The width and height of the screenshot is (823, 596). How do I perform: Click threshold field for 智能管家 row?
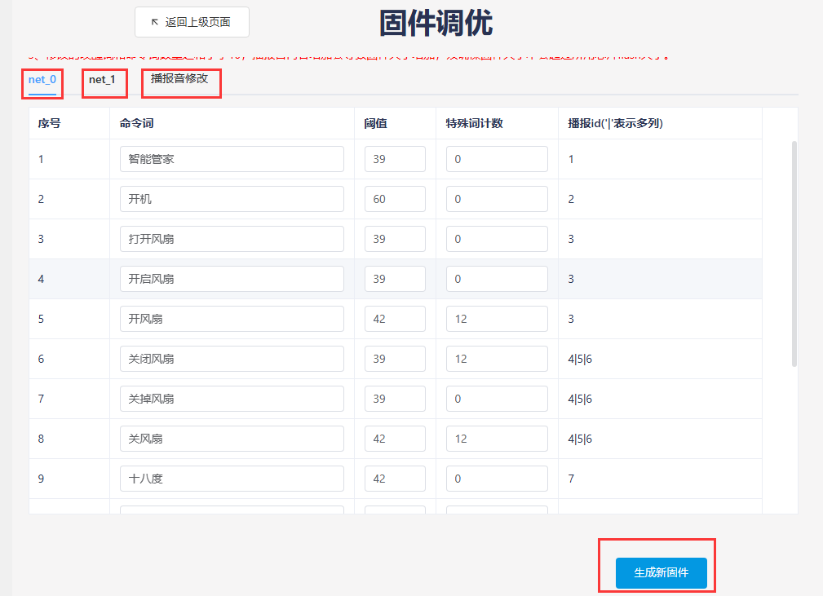click(395, 159)
